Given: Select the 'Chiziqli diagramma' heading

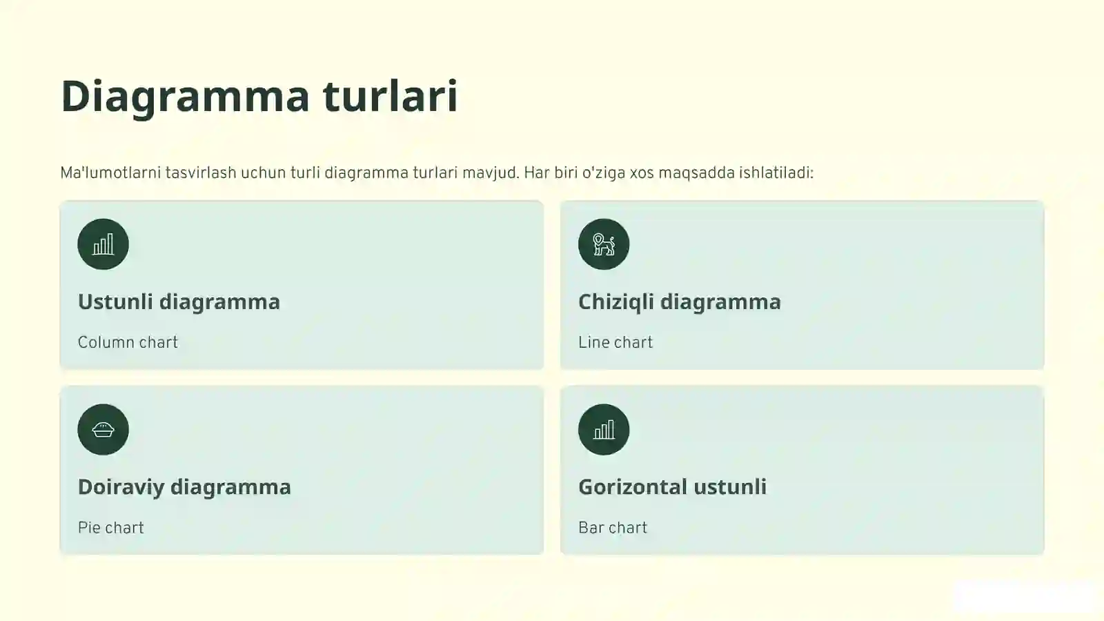Looking at the screenshot, I should coord(679,302).
